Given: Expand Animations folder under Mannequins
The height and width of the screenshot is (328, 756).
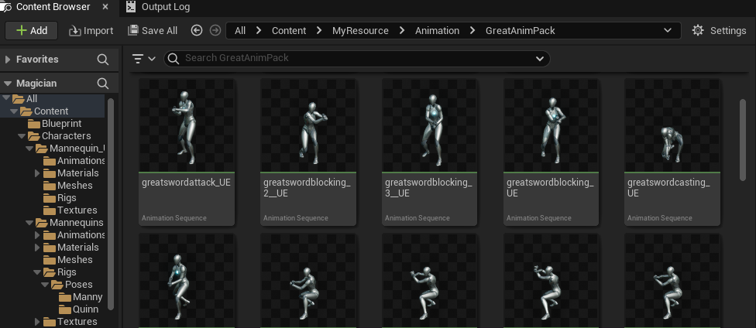Looking at the screenshot, I should pyautogui.click(x=38, y=235).
